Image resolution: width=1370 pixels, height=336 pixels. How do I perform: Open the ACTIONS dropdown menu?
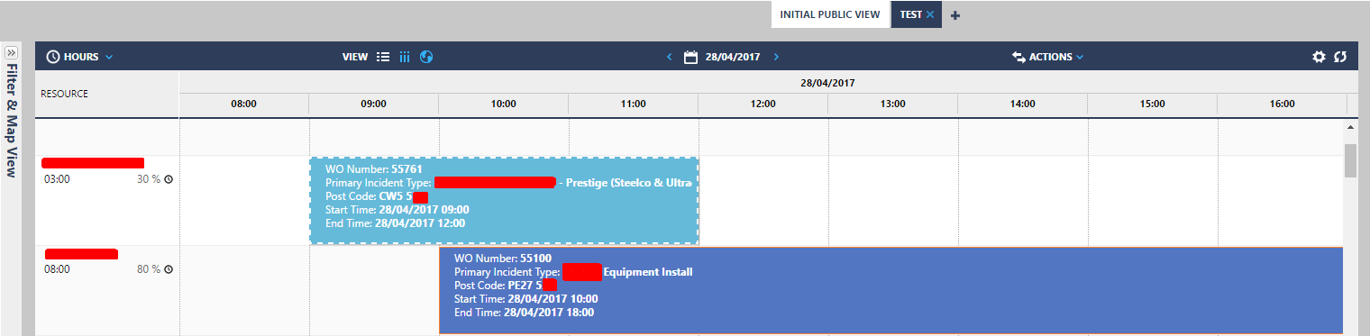(1048, 57)
